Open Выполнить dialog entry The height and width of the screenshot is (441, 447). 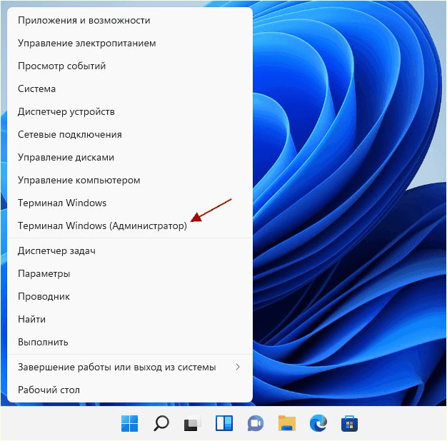(130, 342)
